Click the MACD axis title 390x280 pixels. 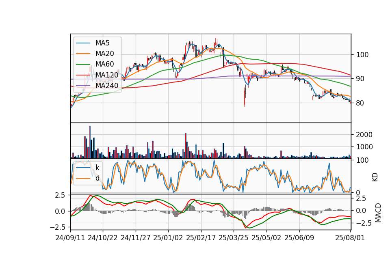[x=378, y=213]
